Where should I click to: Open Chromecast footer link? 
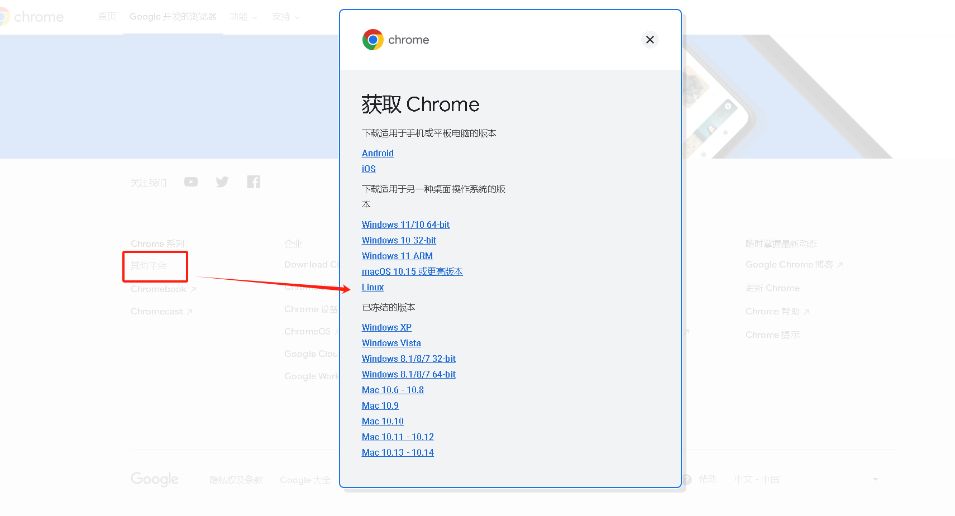click(x=161, y=312)
